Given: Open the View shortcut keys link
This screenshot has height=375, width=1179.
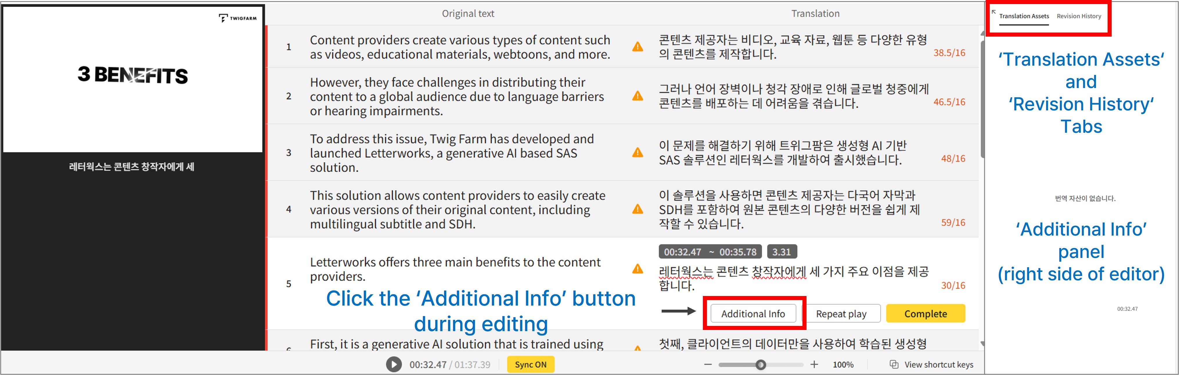Looking at the screenshot, I should pos(939,365).
